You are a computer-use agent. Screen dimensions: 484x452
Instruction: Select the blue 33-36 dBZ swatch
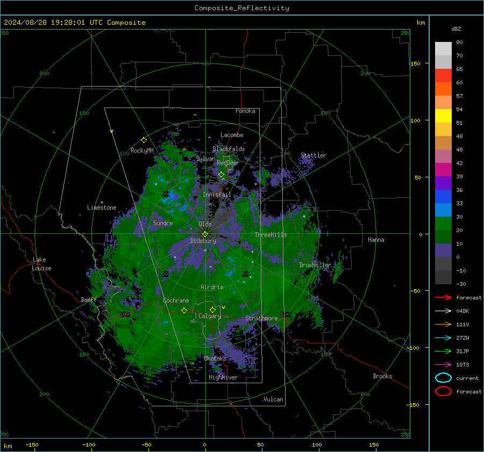[443, 196]
